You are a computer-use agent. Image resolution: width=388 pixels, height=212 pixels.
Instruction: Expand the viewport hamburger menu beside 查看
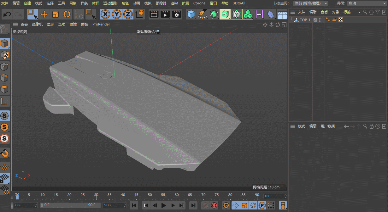(x=15, y=24)
